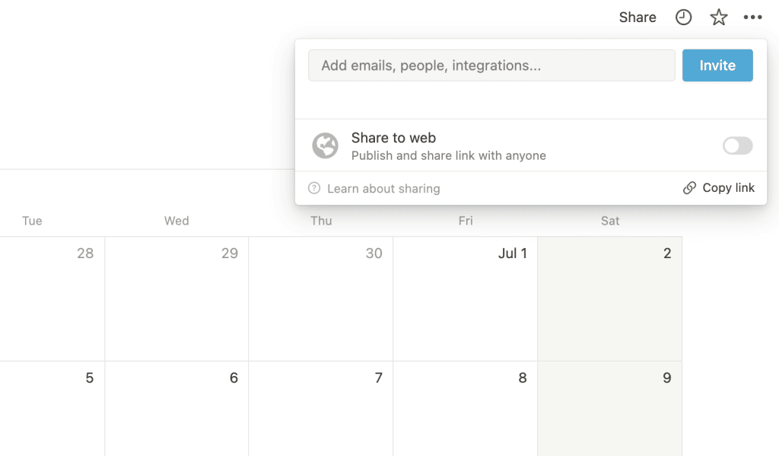
Task: Enable the Share to web toggle
Action: tap(737, 145)
